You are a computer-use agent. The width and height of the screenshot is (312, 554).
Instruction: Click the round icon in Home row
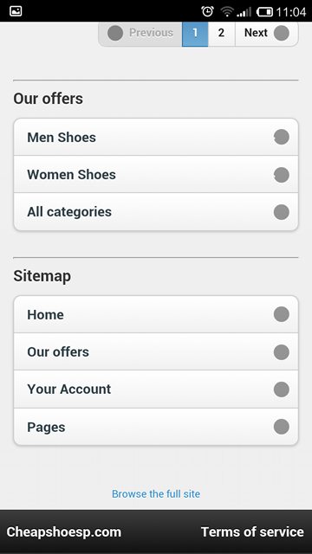coord(281,314)
